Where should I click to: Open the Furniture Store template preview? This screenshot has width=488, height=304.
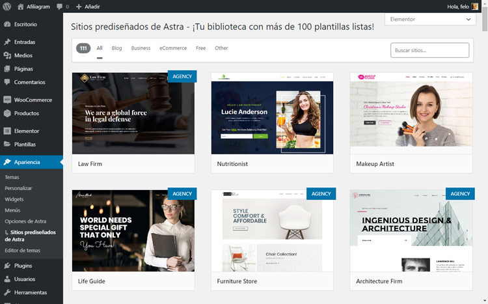272,230
